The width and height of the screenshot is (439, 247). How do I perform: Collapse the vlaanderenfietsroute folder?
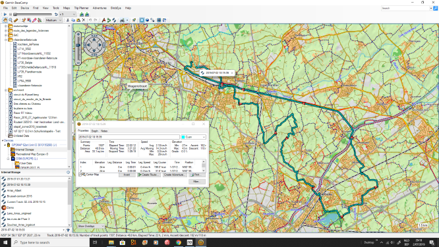pyautogui.click(x=6, y=40)
